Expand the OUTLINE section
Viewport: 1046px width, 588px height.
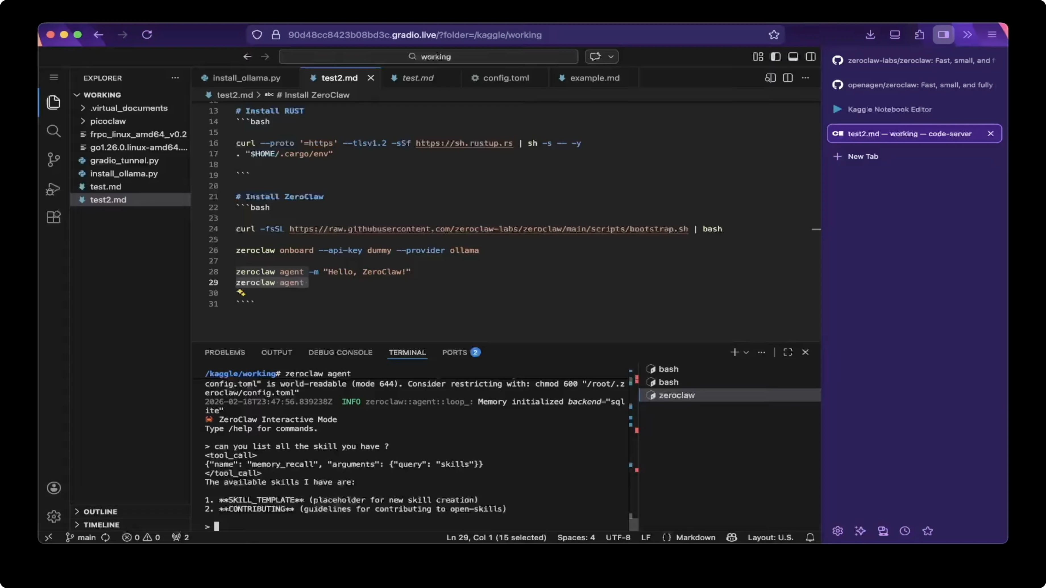[x=100, y=511]
